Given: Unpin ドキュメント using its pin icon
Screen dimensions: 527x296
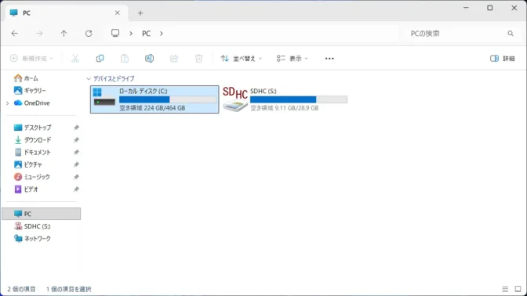Looking at the screenshot, I should point(76,152).
